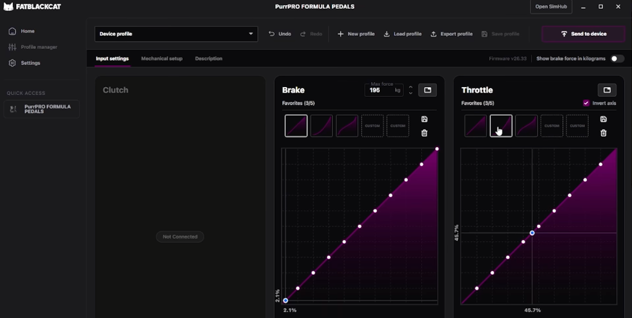Delete the selected Brake favorite with trash icon
The height and width of the screenshot is (318, 632).
coord(424,133)
